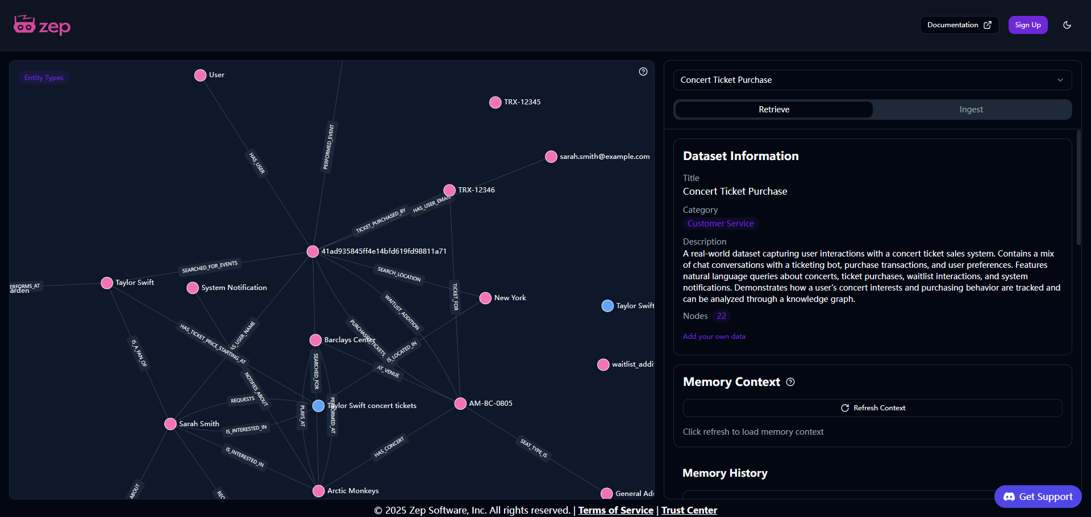This screenshot has height=517, width=1091.
Task: Click the HAS_TICKET_PRICE_STARTING_AT edge label
Action: click(213, 343)
